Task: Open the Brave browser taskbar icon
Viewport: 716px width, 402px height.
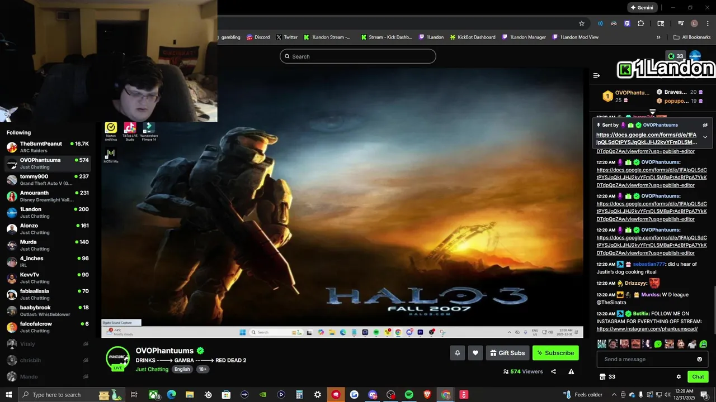Action: pyautogui.click(x=427, y=395)
